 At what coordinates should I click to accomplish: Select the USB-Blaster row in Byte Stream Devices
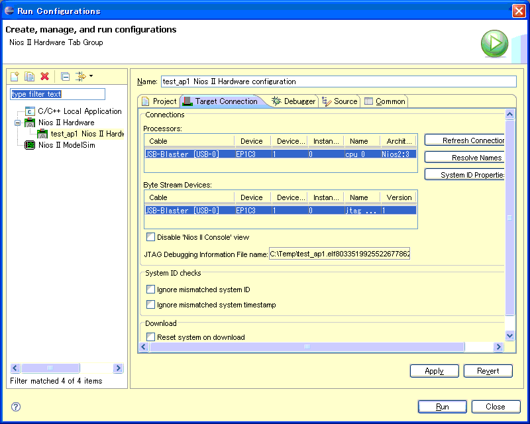click(x=280, y=210)
